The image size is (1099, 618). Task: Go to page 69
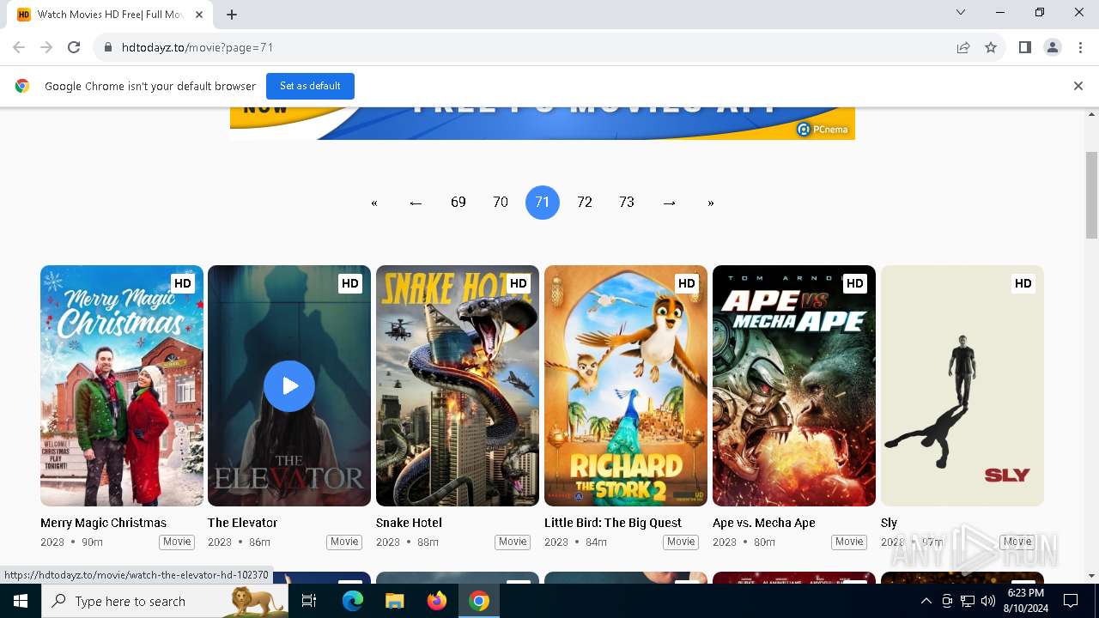pos(458,203)
